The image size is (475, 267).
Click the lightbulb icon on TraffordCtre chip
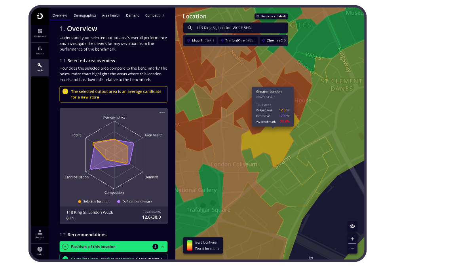[222, 40]
